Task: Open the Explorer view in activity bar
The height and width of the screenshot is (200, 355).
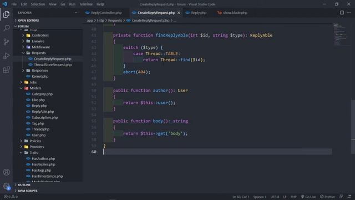Action: (6, 14)
